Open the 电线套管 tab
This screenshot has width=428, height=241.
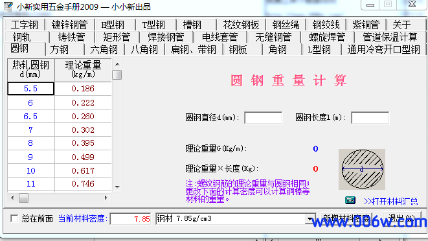(220, 37)
